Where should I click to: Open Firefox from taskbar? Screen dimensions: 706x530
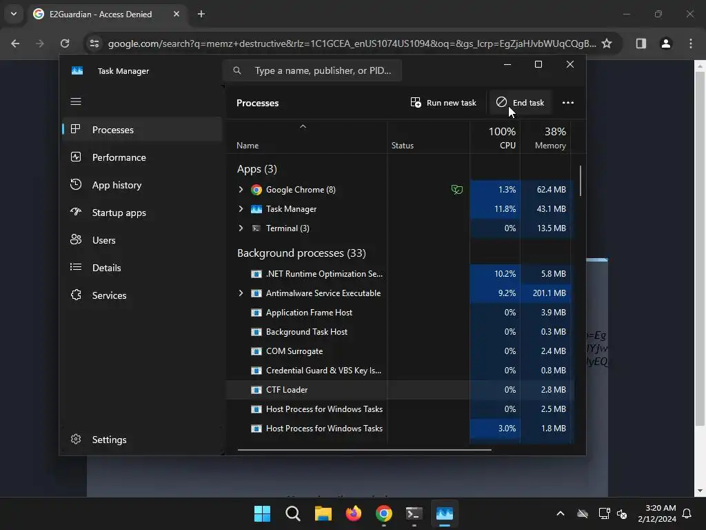tap(354, 513)
